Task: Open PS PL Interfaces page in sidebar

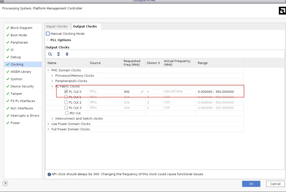Action: [23, 101]
